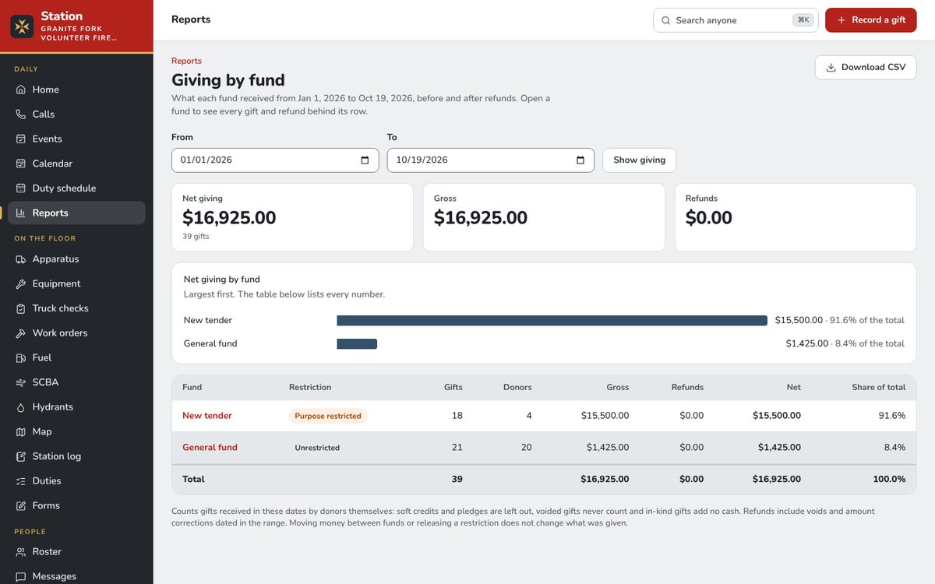This screenshot has height=584, width=935.
Task: Click the Equipment wrench icon
Action: click(x=21, y=283)
